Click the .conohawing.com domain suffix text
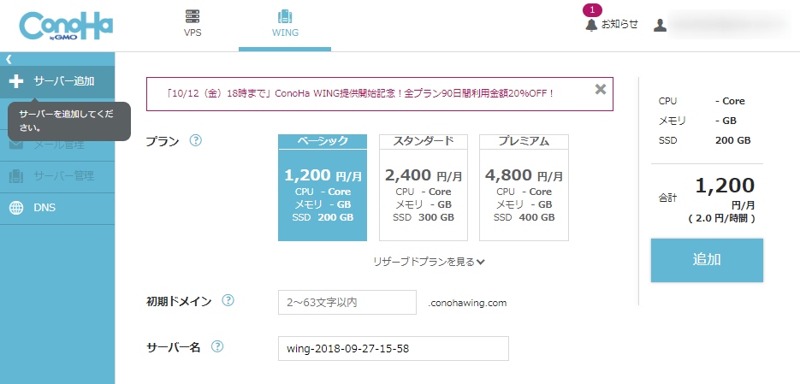The height and width of the screenshot is (384, 800). click(467, 303)
